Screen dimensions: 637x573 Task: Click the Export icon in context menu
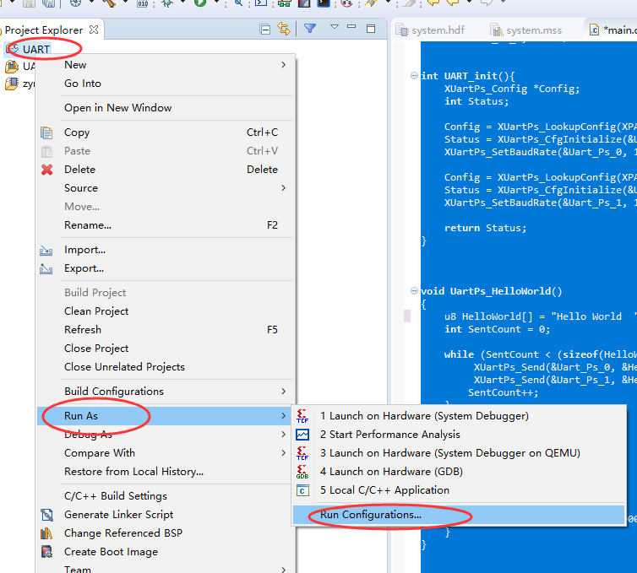click(46, 268)
